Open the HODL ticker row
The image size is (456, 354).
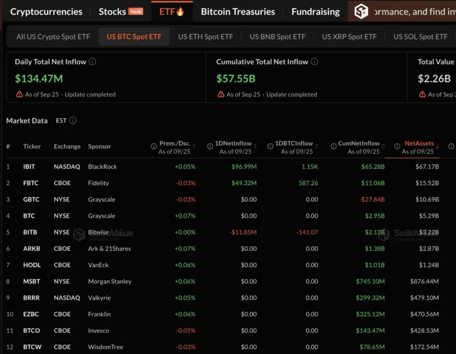32,265
